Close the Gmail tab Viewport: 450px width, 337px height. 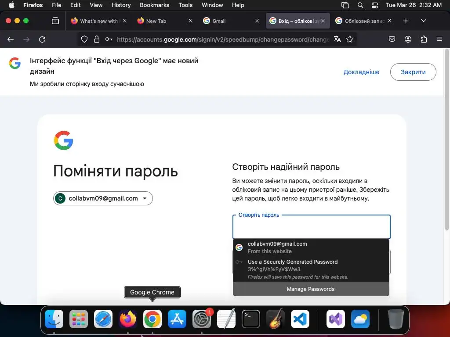tap(257, 21)
